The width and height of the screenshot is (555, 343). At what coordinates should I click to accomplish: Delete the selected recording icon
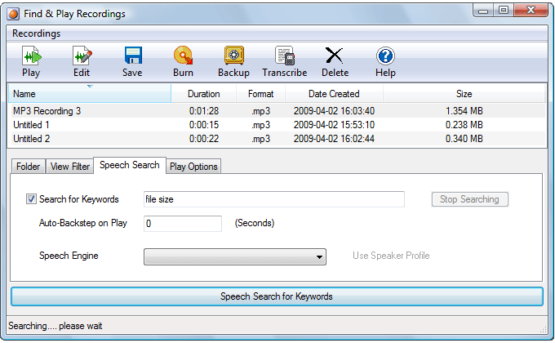tap(335, 56)
